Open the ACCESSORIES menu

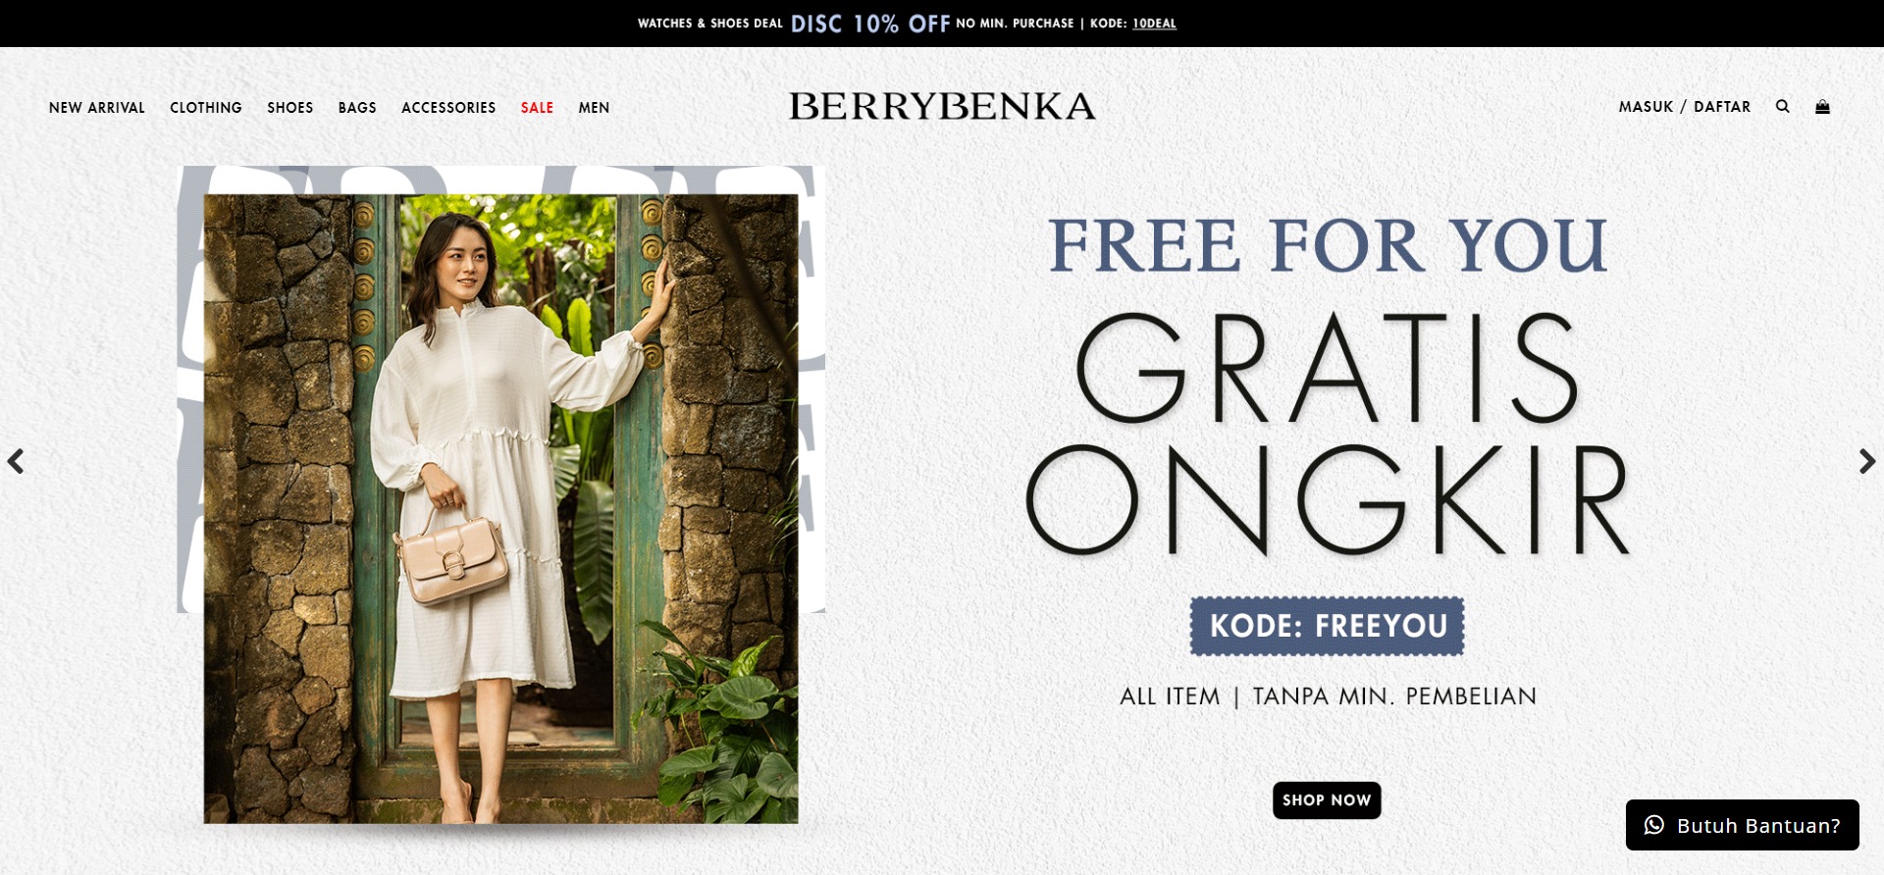[448, 108]
